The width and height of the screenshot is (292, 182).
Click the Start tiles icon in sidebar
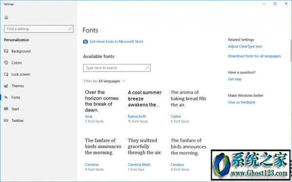(x=6, y=109)
